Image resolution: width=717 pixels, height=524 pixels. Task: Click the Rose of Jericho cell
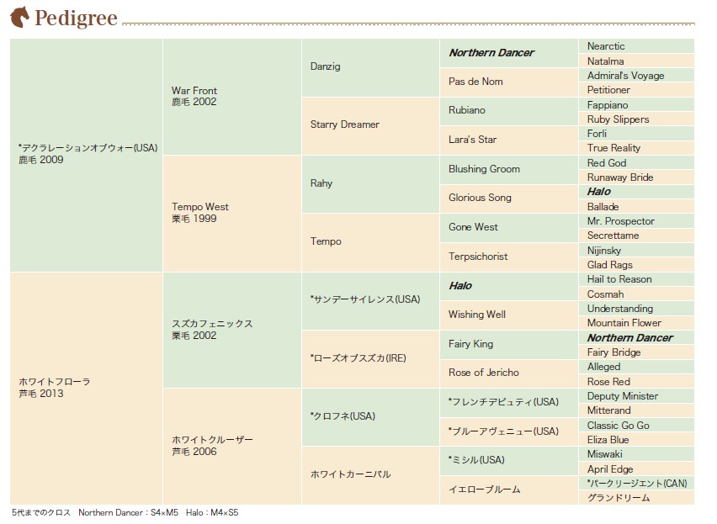(509, 373)
